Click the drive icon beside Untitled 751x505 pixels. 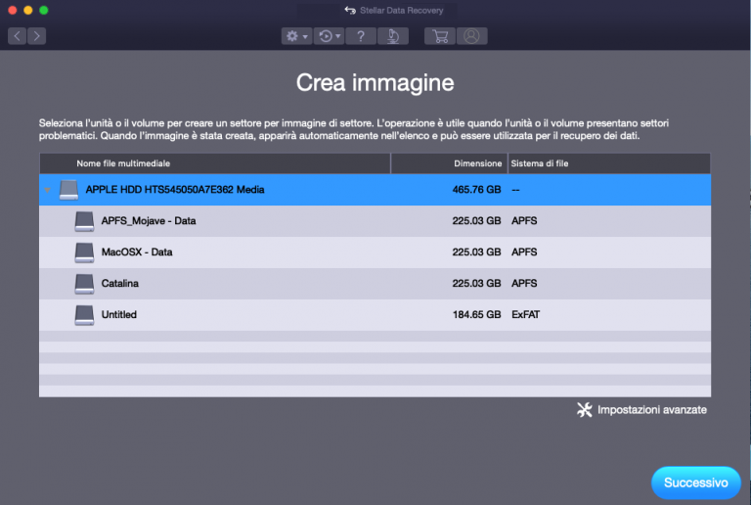pos(84,315)
